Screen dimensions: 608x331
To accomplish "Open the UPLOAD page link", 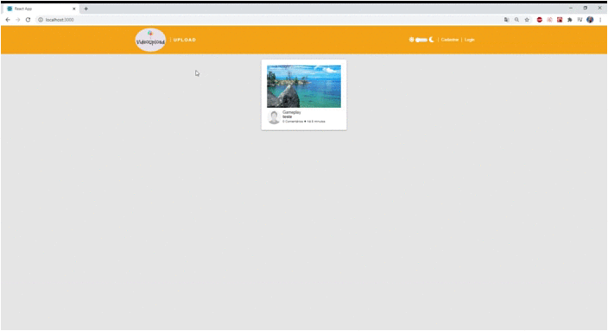I will [x=185, y=40].
